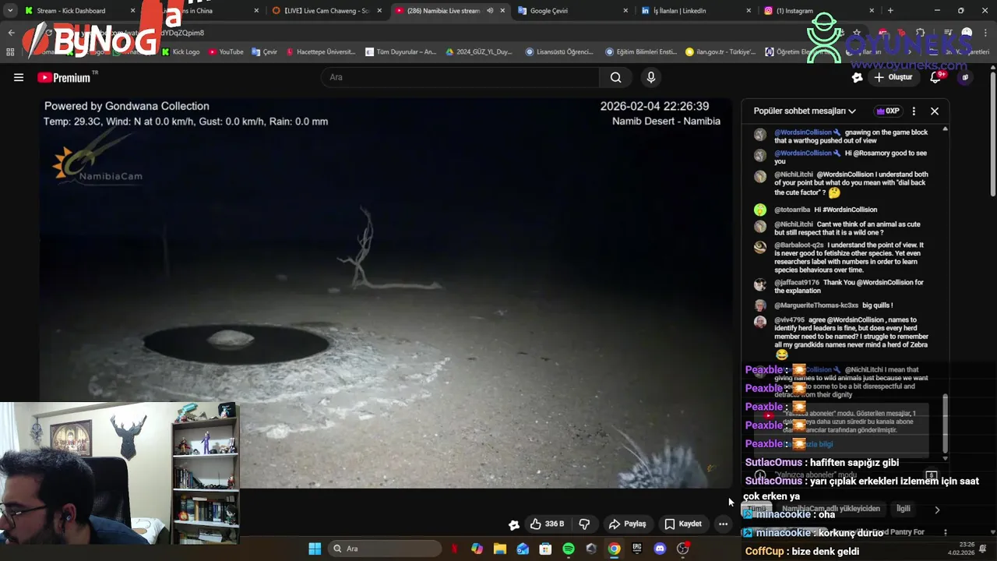Image resolution: width=997 pixels, height=561 pixels.
Task: Click @totoarriba chat message author
Action: pyautogui.click(x=792, y=210)
